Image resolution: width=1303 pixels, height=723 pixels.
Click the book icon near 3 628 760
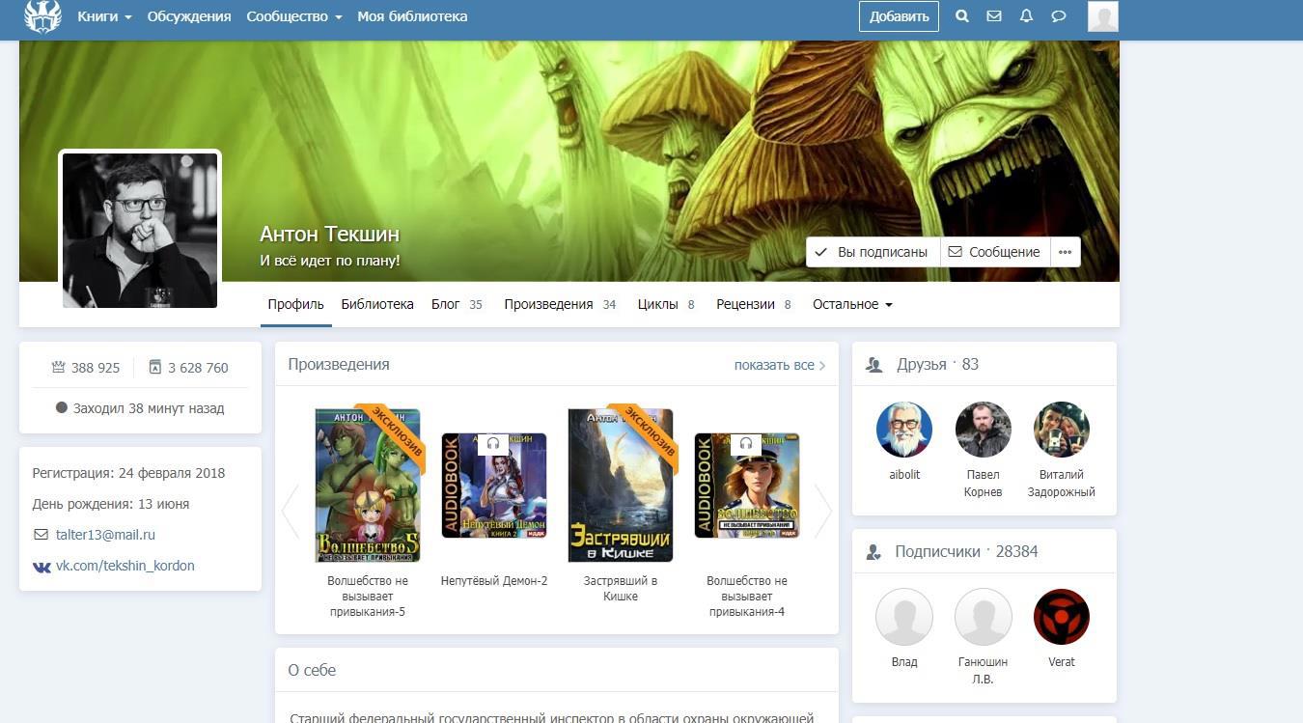pos(154,367)
